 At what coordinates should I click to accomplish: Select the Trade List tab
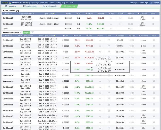(x=69, y=6)
